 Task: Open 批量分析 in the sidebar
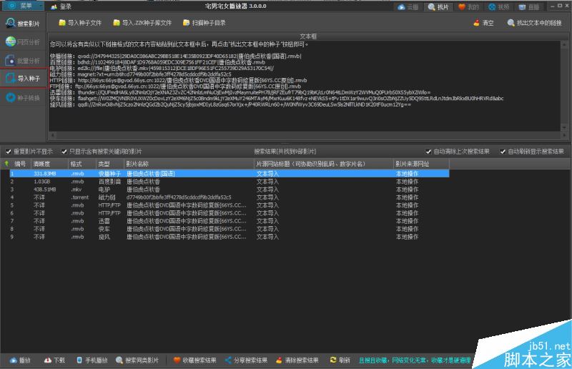tap(23, 60)
